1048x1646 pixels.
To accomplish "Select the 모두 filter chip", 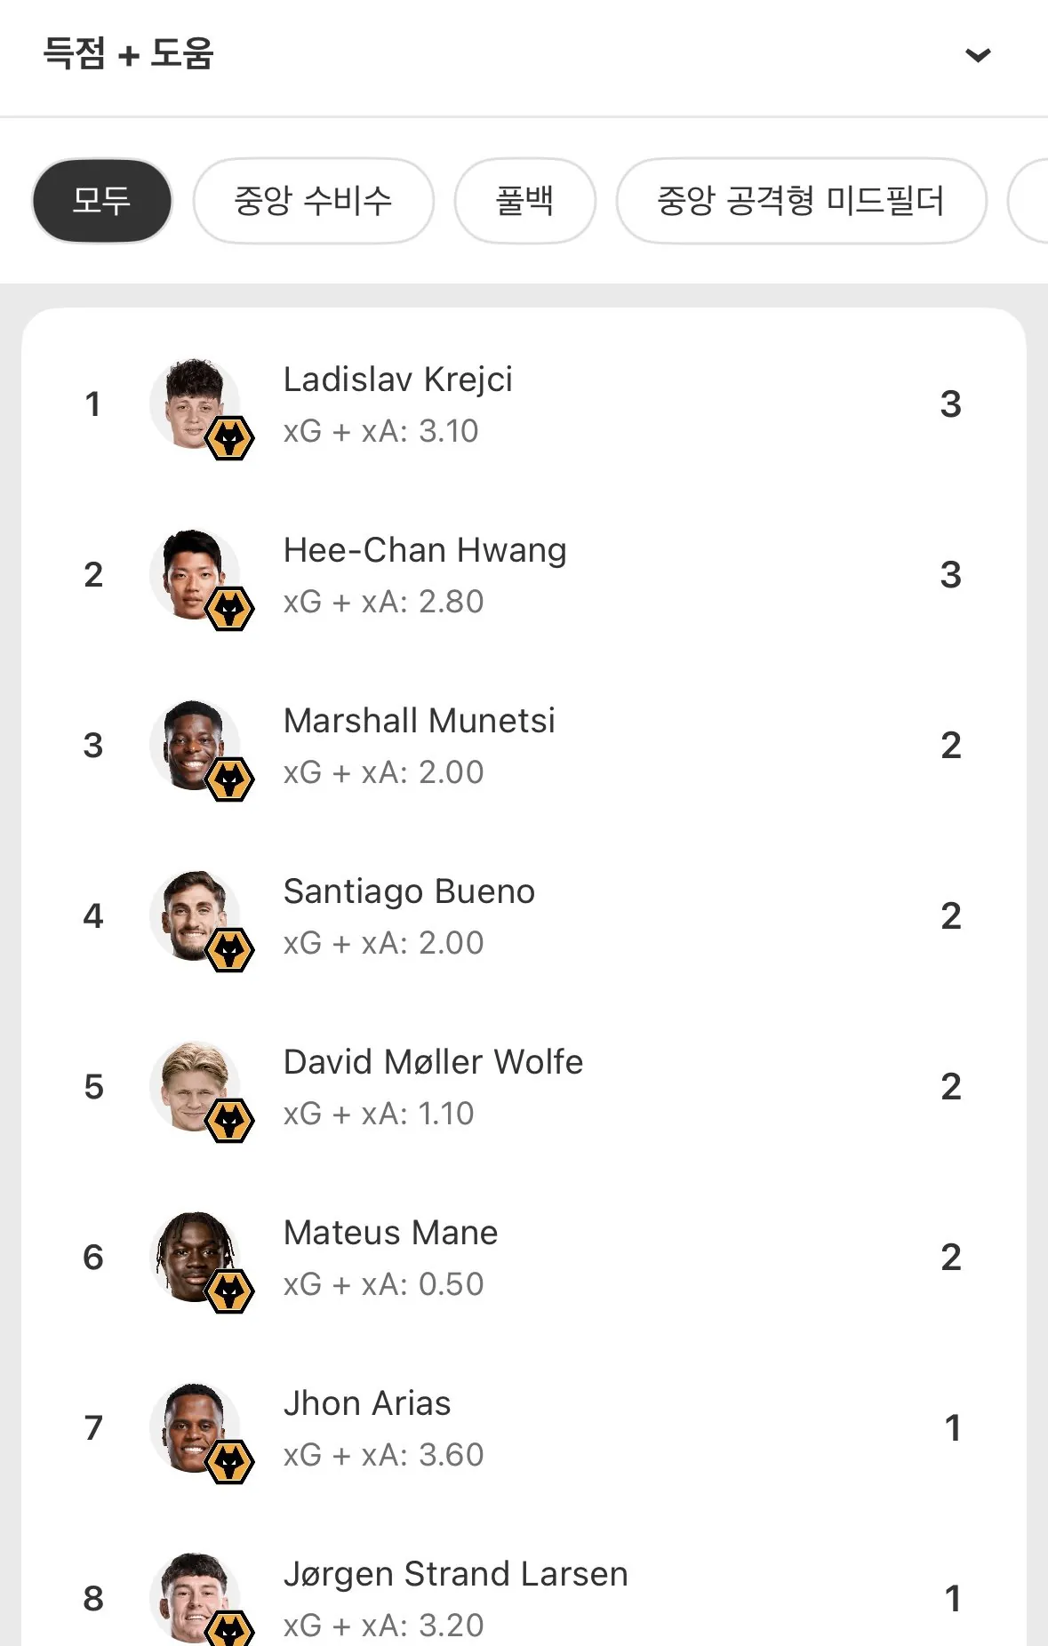I will click(101, 201).
